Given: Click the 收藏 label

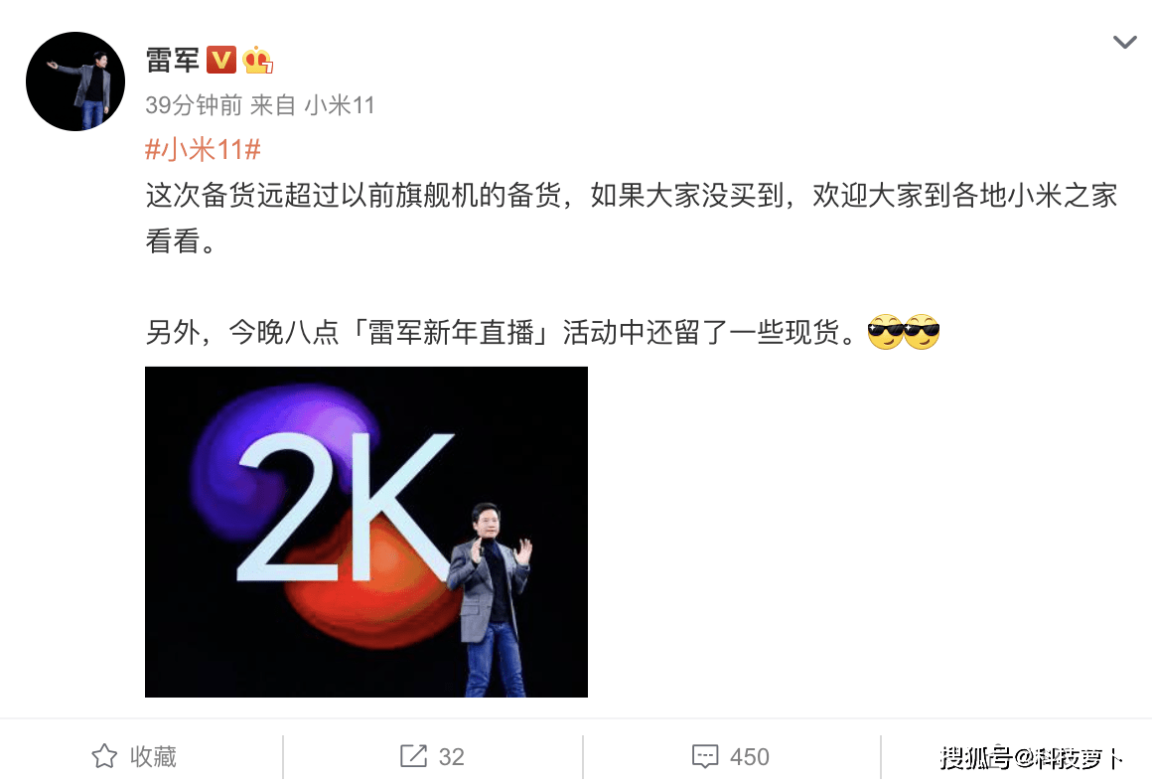Looking at the screenshot, I should 153,756.
